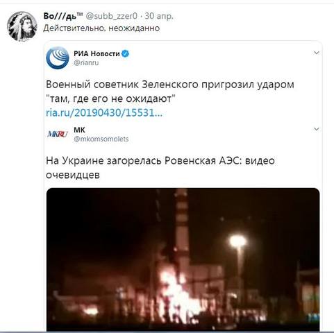Click the bright street lamp in the video
Viewport: 334px width, 333px height.
[237, 241]
